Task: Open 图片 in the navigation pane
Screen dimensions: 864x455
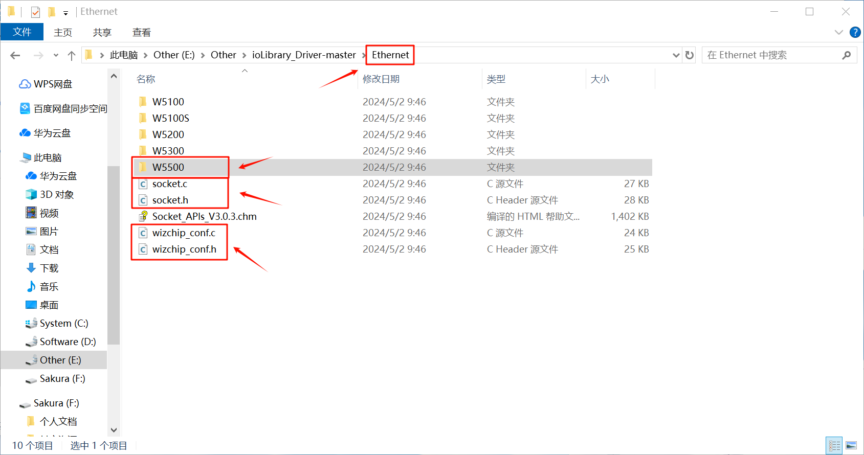Action: (x=49, y=231)
